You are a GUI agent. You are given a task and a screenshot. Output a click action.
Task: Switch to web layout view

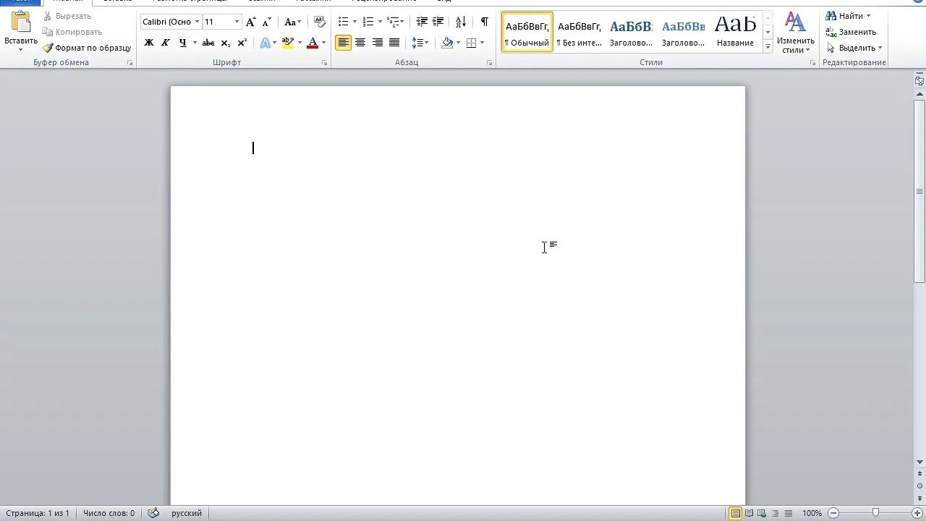(762, 513)
